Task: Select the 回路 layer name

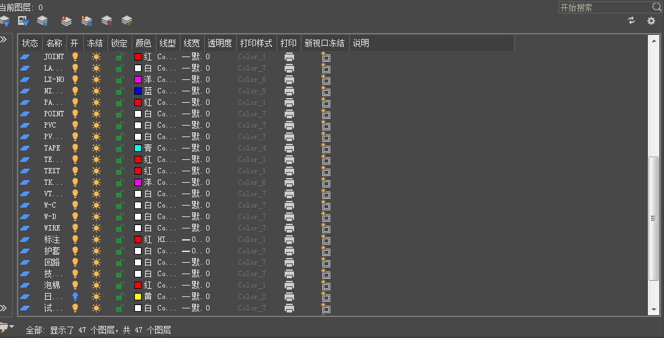Action: point(52,262)
